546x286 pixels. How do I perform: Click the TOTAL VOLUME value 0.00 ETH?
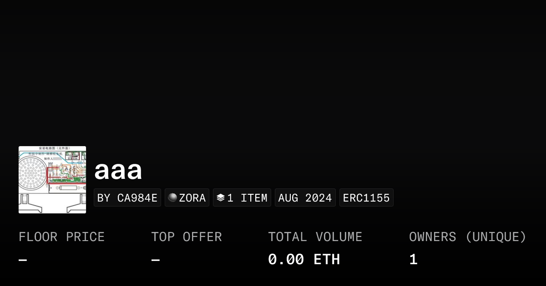pos(304,259)
